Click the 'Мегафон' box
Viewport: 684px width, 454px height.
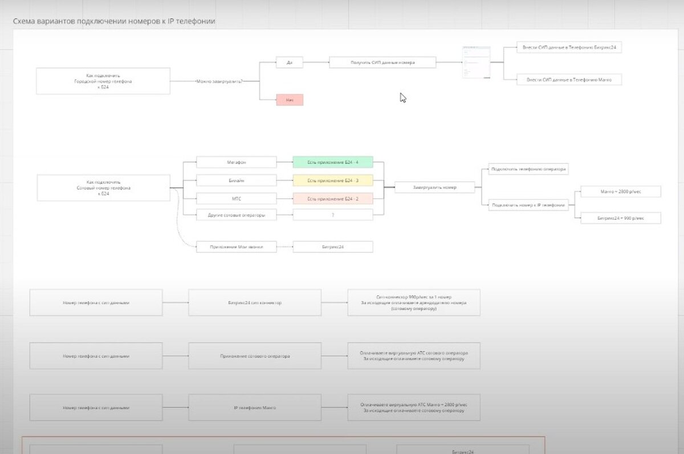click(236, 162)
